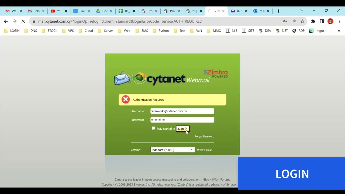The image size is (345, 194).
Task: Open the Server bookmark folder
Action: (105, 31)
